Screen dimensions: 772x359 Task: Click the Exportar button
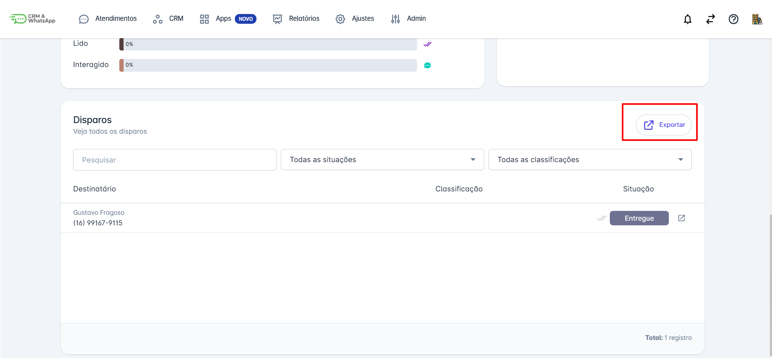tap(664, 125)
